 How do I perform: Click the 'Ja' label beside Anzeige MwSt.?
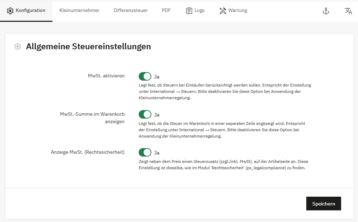pyautogui.click(x=157, y=153)
